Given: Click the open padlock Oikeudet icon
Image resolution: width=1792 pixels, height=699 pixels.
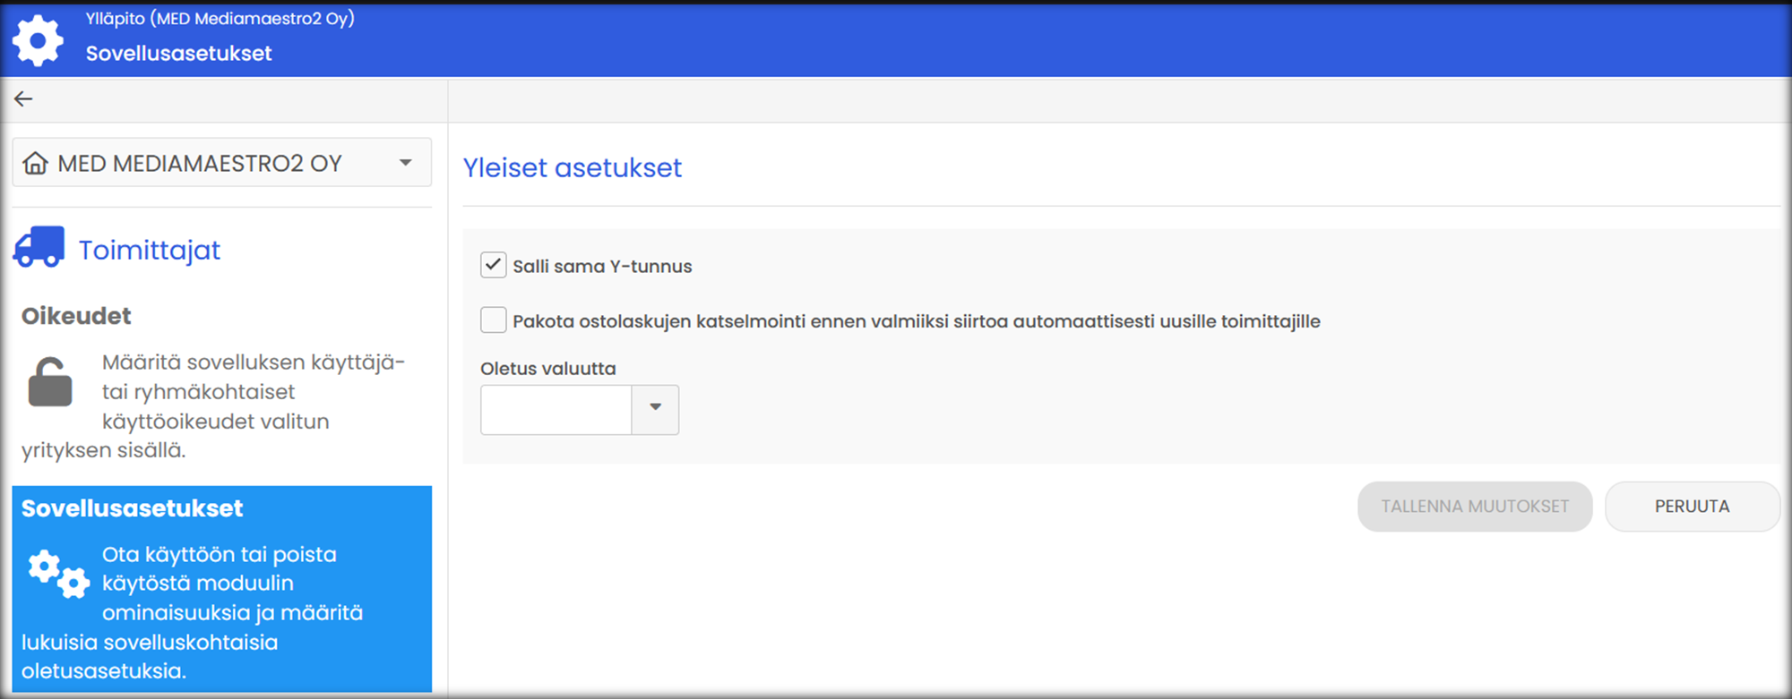Looking at the screenshot, I should (x=50, y=383).
